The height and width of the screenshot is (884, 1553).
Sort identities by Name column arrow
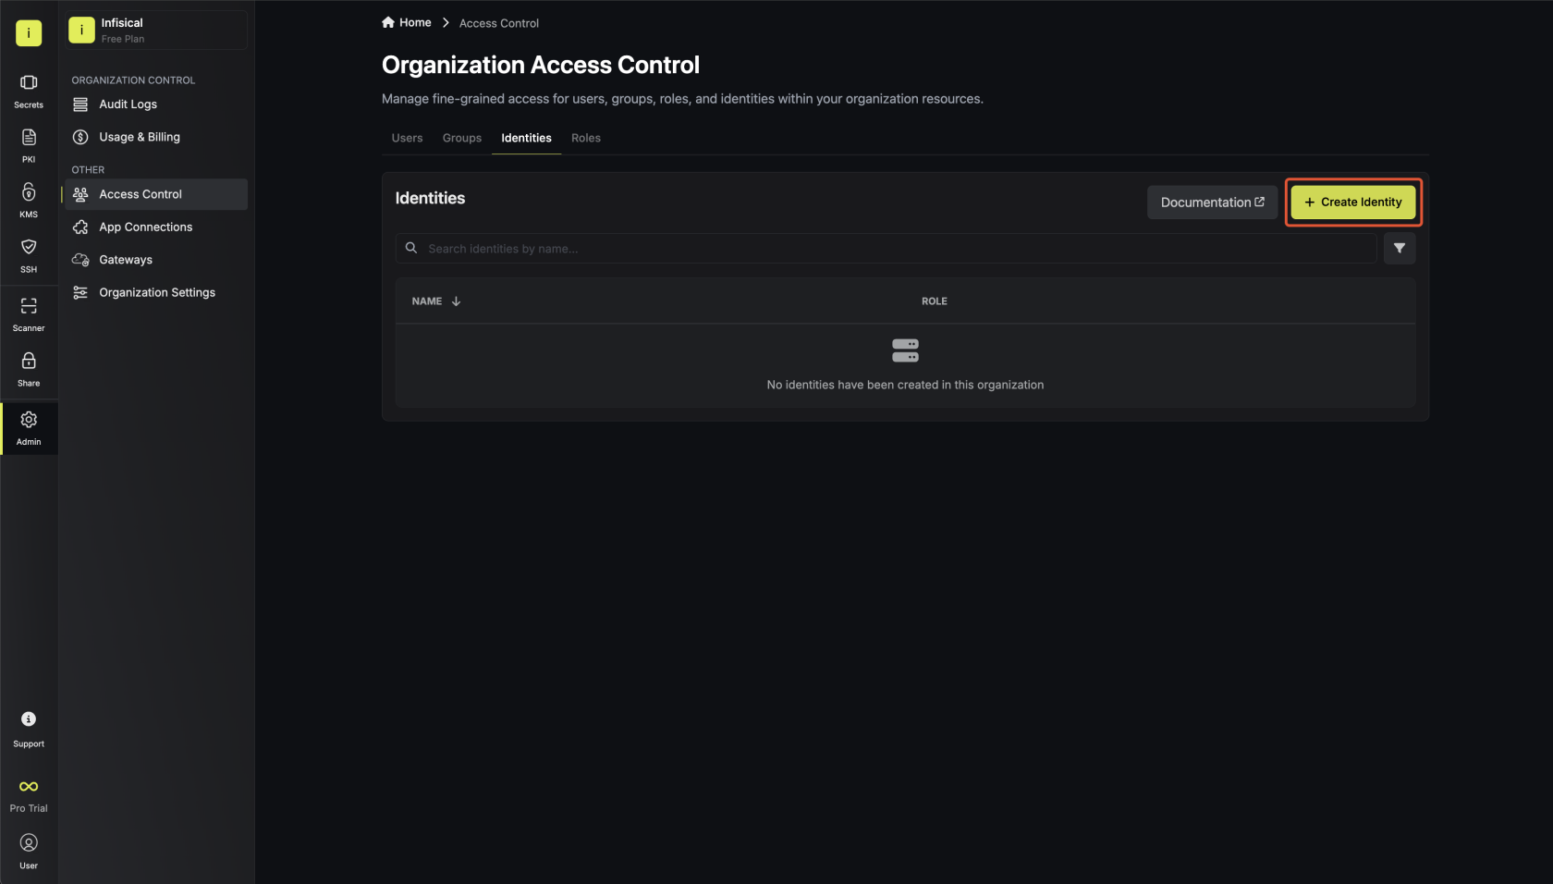pyautogui.click(x=456, y=301)
